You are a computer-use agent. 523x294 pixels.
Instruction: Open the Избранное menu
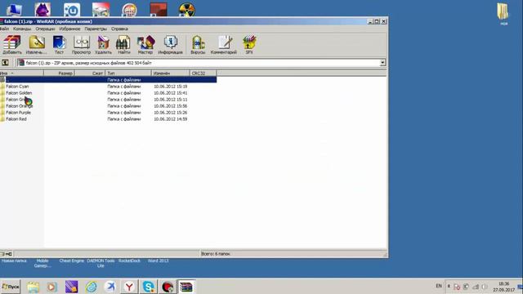click(69, 29)
